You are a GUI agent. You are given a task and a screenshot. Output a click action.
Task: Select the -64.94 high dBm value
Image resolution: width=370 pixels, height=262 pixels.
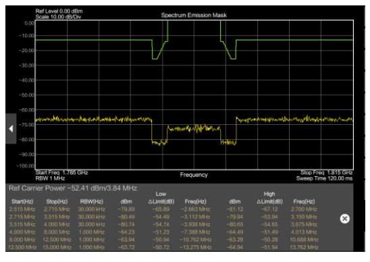click(x=235, y=247)
